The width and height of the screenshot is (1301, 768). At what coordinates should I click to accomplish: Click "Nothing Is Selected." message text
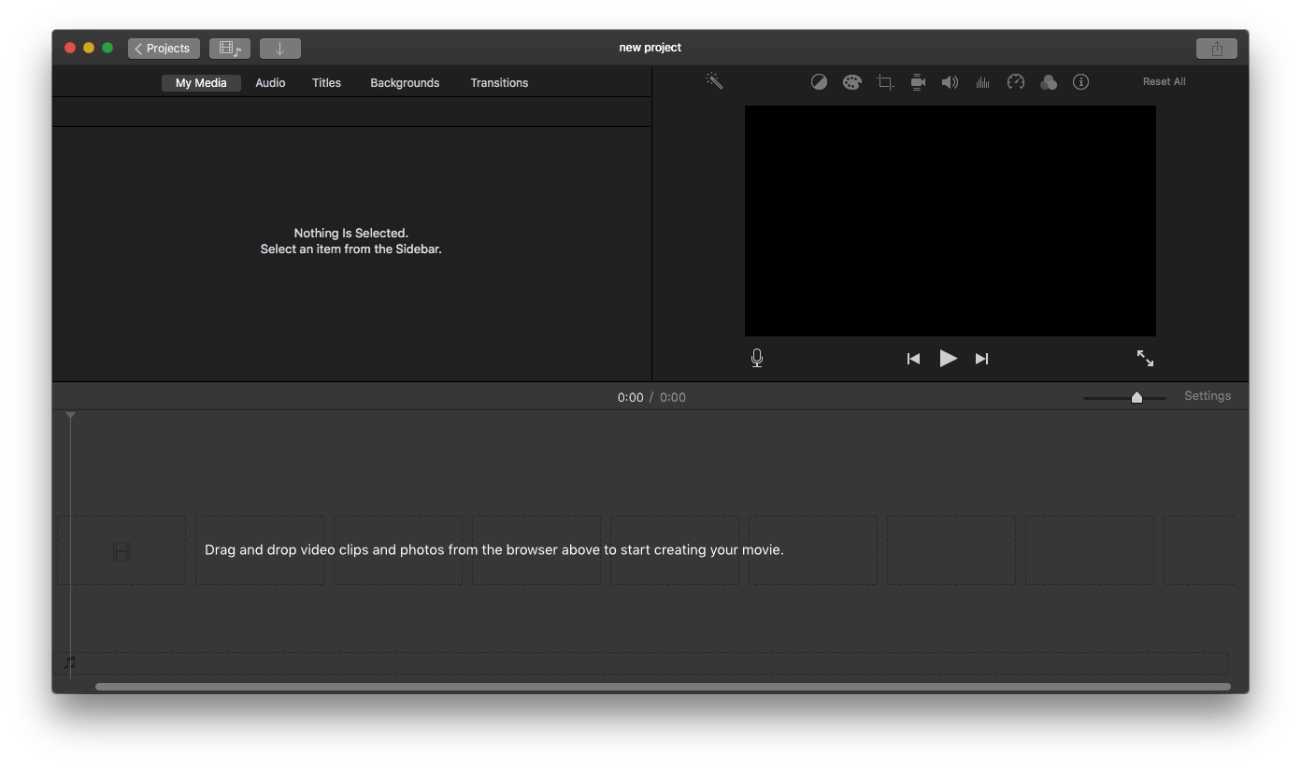(351, 233)
